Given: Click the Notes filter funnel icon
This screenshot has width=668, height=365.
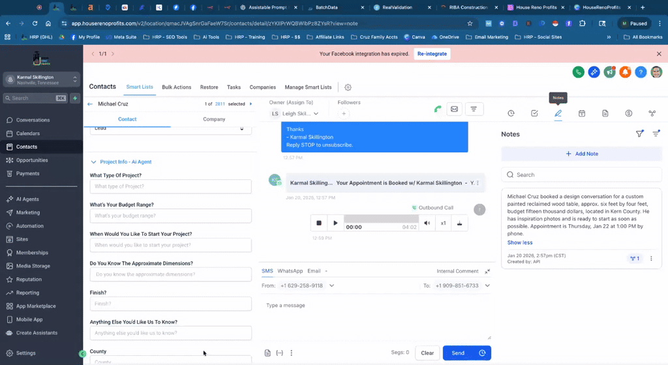Looking at the screenshot, I should 639,134.
